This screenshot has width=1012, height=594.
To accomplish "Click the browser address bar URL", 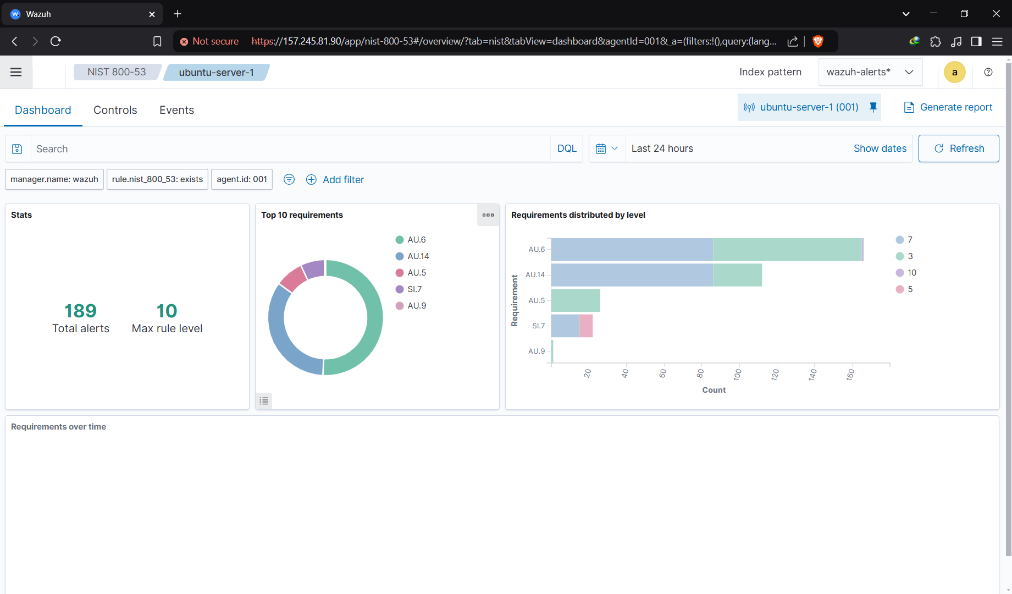I will [x=514, y=41].
